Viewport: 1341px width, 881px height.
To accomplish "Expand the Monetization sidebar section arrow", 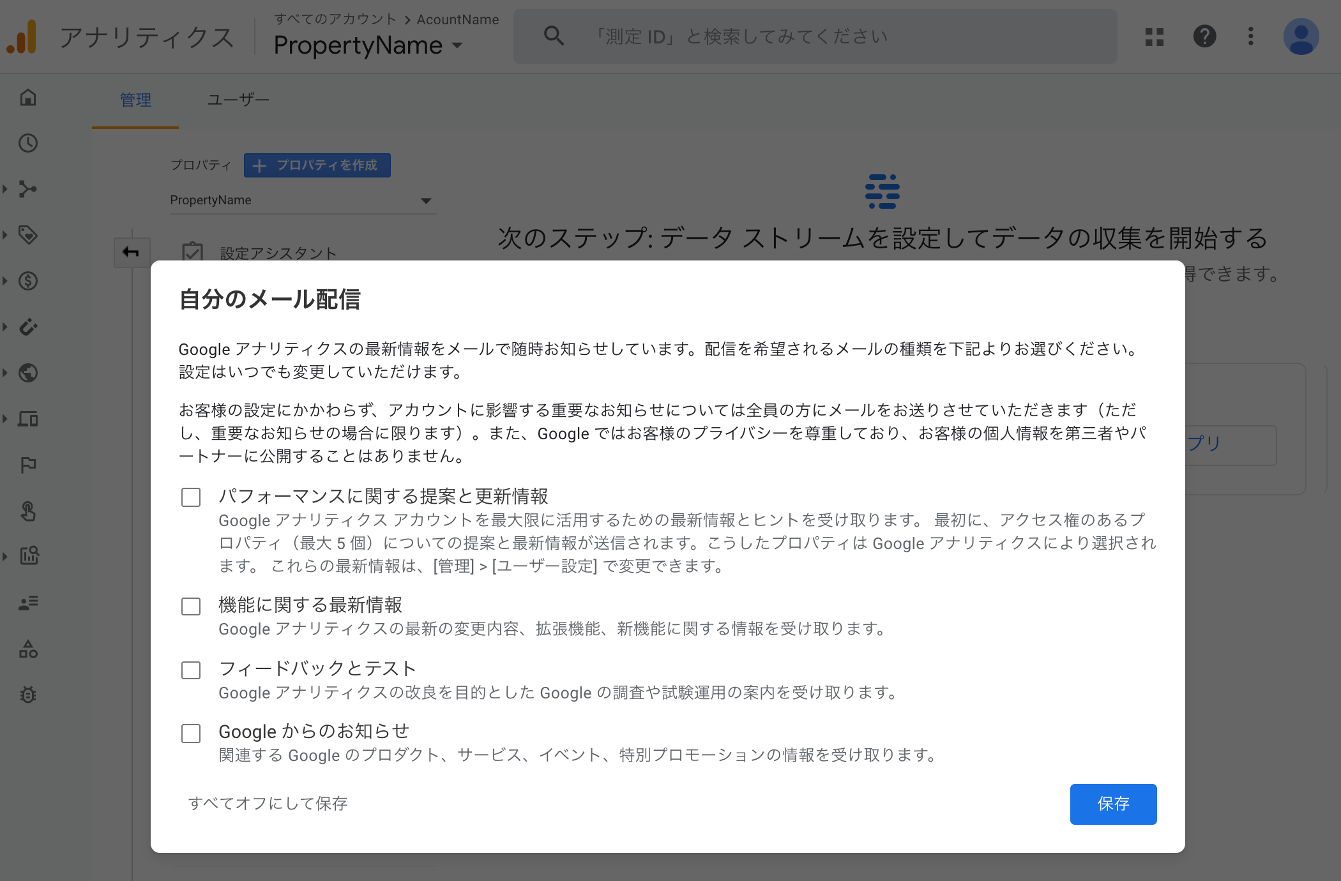I will click(x=5, y=281).
